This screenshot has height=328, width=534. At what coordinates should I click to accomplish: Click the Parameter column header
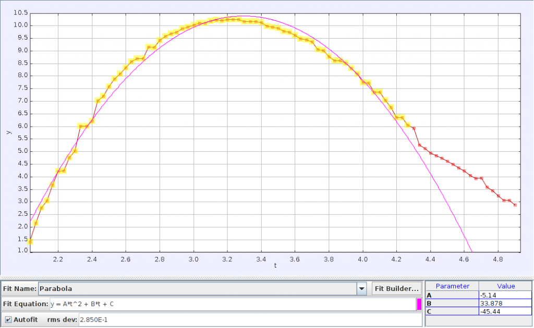(x=452, y=286)
